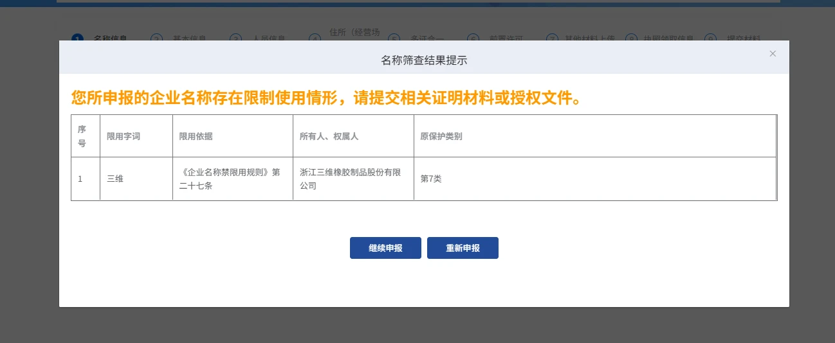Click the step 1 circle icon for 名称信息

tap(77, 39)
